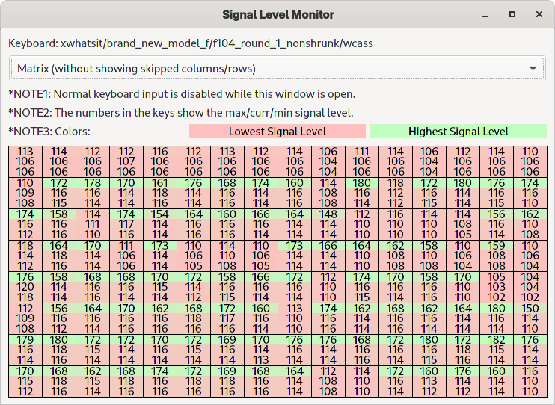Image resolution: width=555 pixels, height=405 pixels.
Task: Select matrix cell showing 176/120/118
Action: point(25,287)
